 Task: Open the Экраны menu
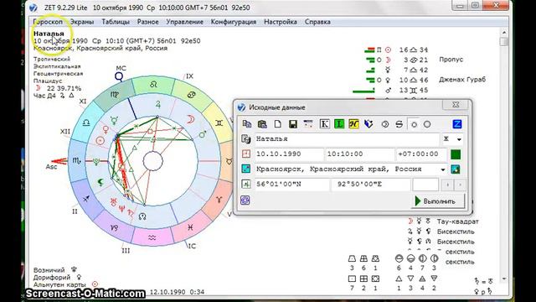click(82, 22)
